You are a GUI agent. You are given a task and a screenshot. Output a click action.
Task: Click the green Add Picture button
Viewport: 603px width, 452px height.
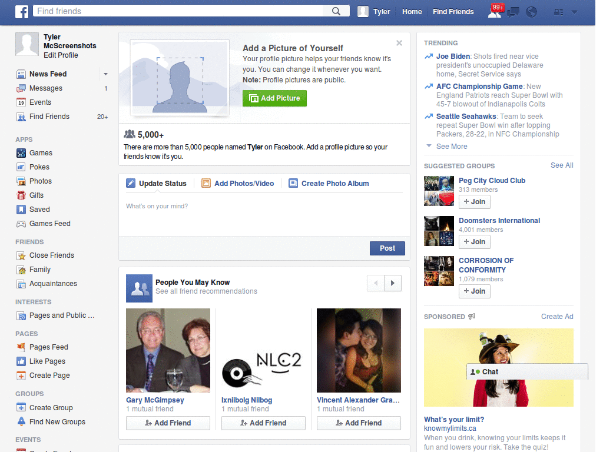(x=274, y=98)
